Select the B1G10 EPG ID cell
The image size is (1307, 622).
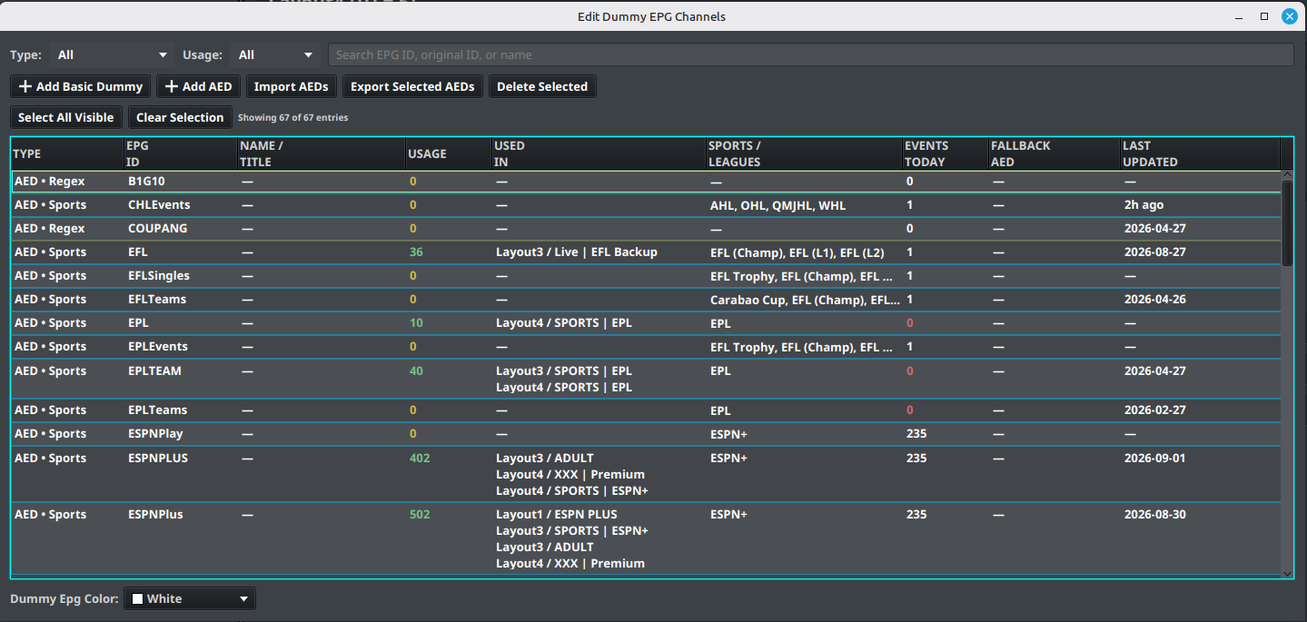pos(180,181)
